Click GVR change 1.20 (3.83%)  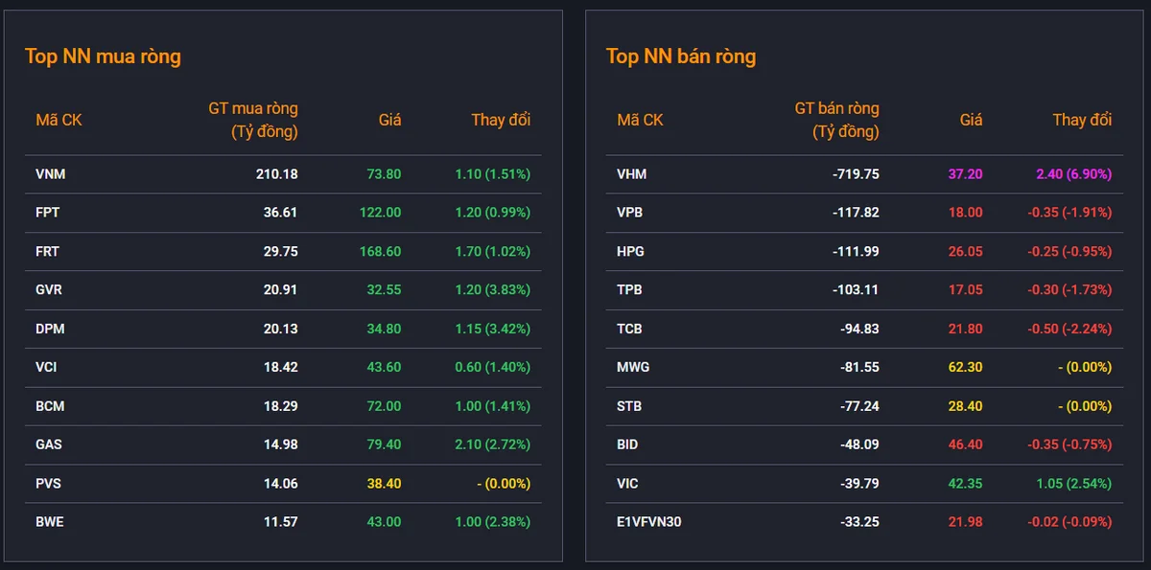click(492, 290)
